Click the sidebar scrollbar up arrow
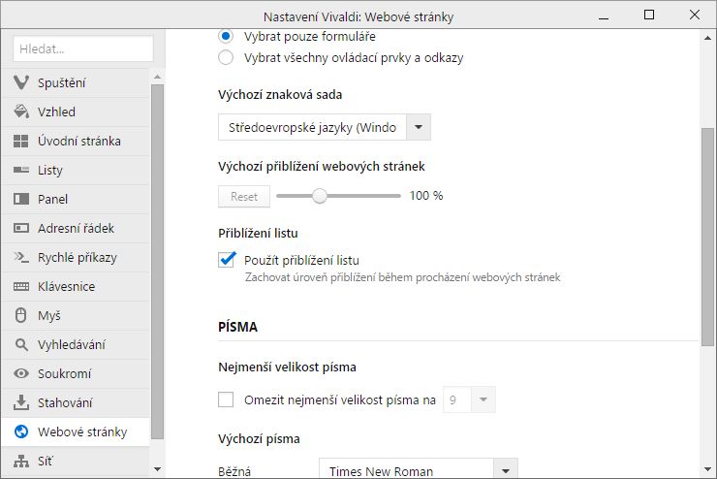 pos(157,77)
